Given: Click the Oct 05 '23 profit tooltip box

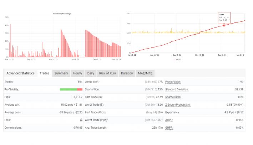Looking at the screenshot, I should 224,17.
